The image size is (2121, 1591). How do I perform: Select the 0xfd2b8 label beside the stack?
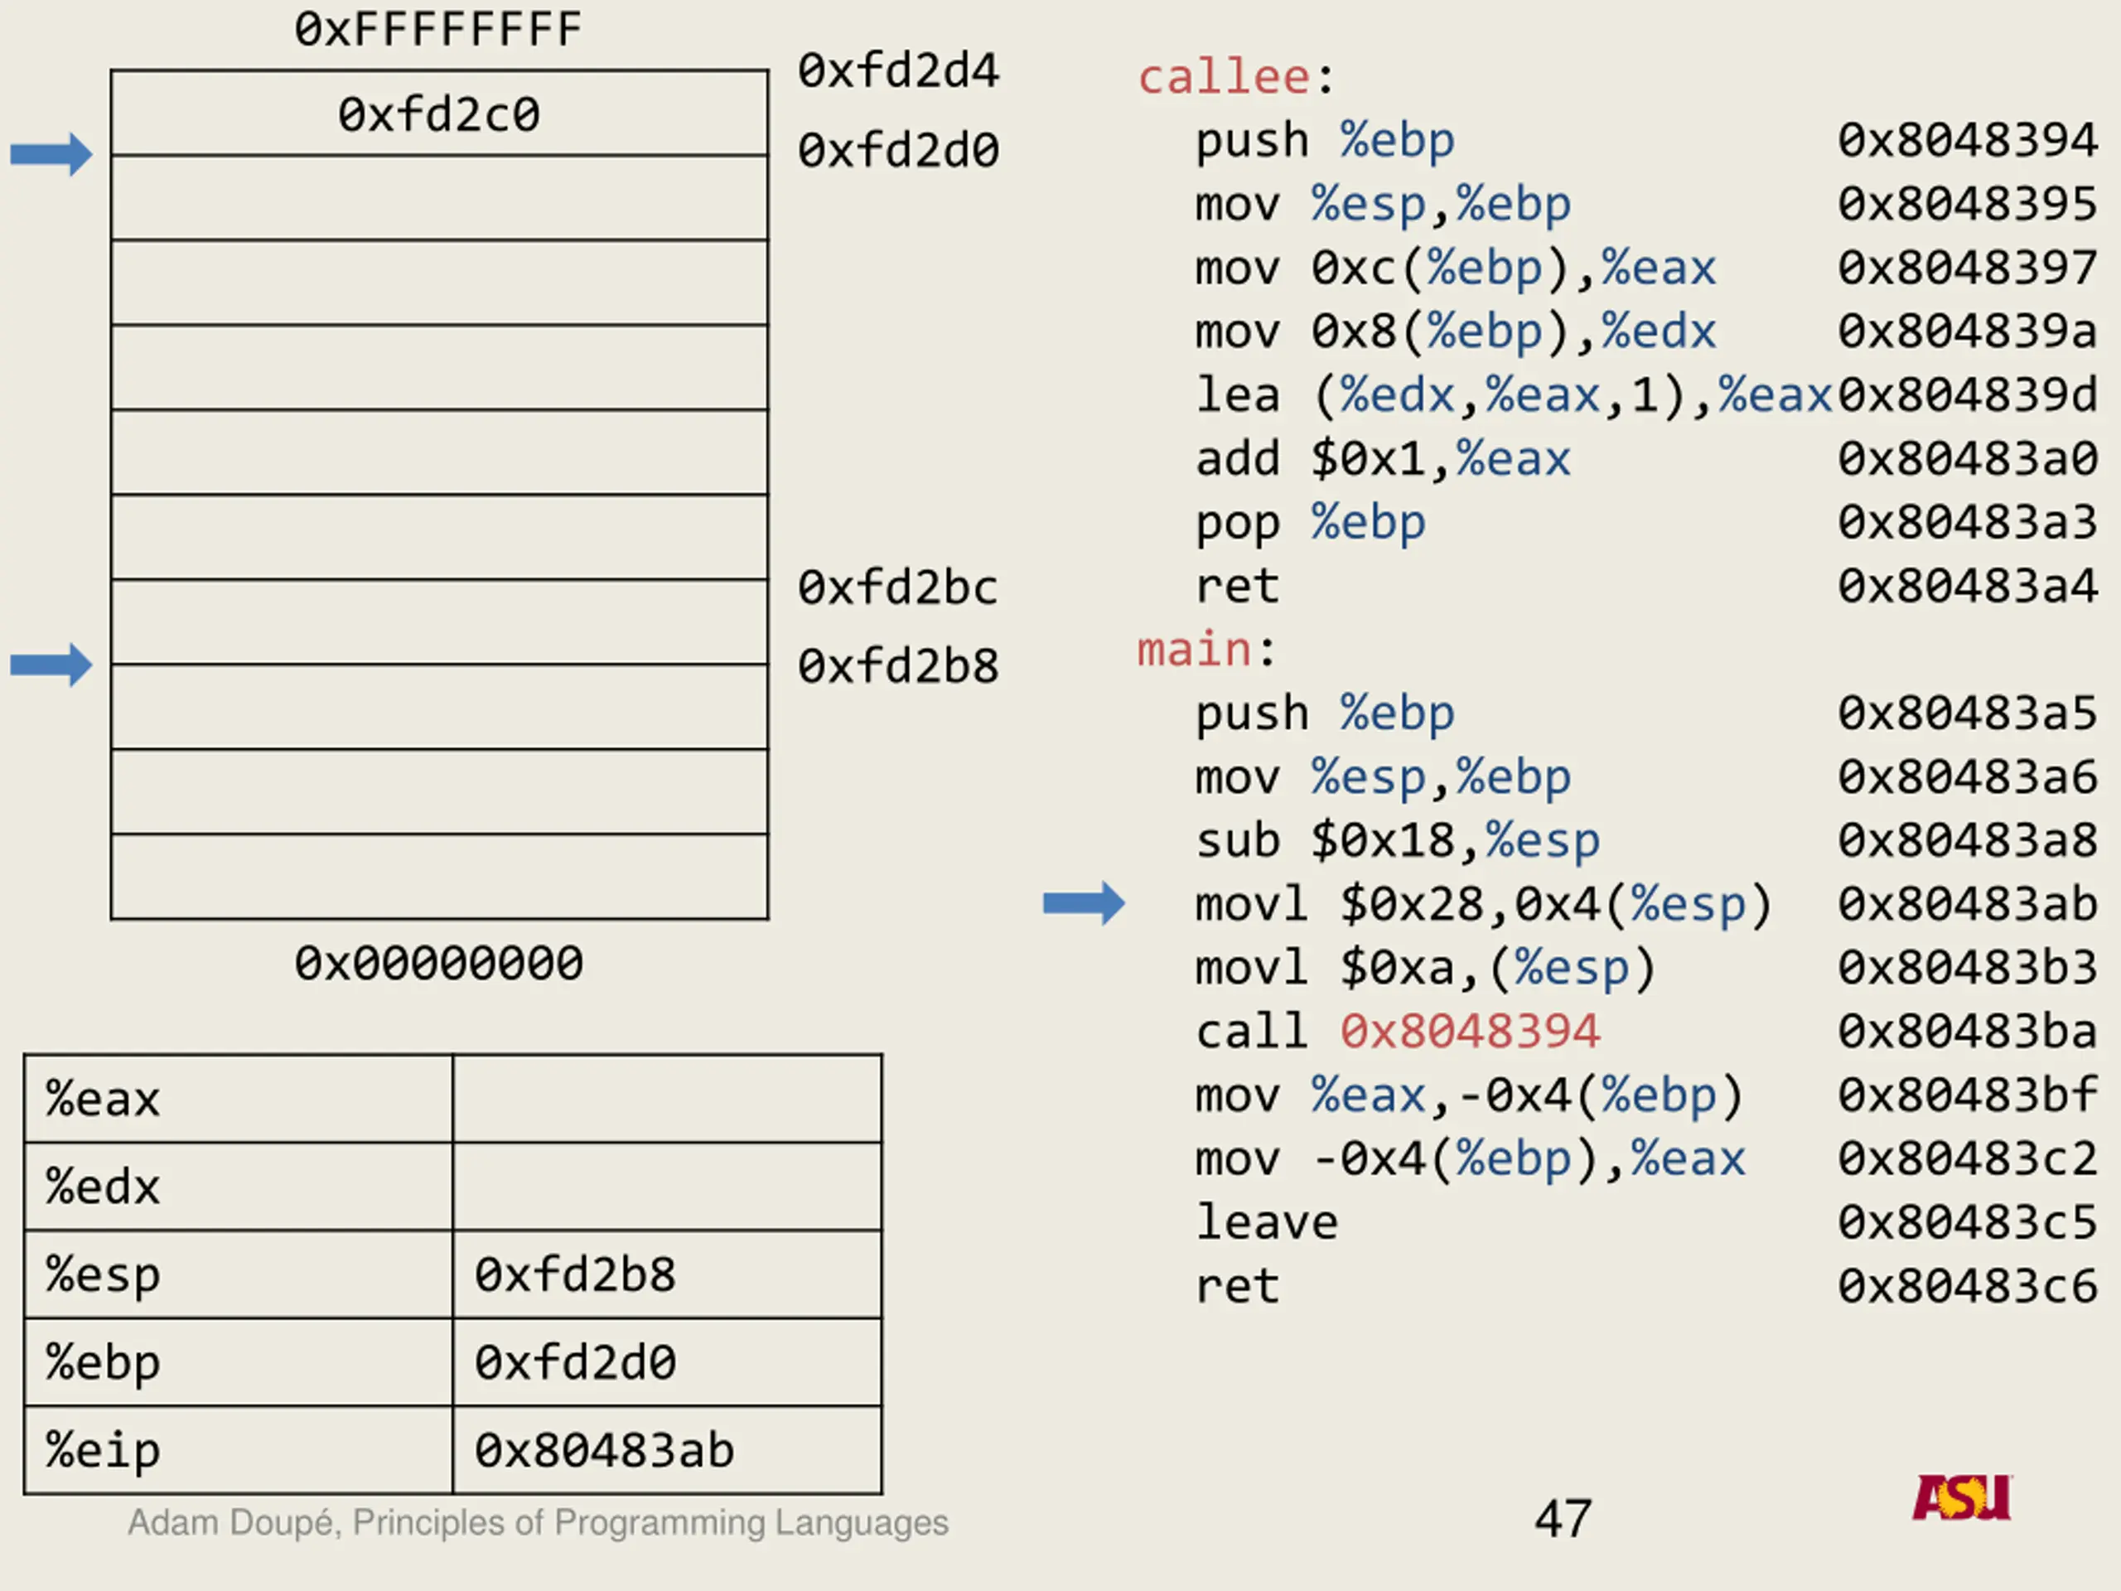point(898,665)
